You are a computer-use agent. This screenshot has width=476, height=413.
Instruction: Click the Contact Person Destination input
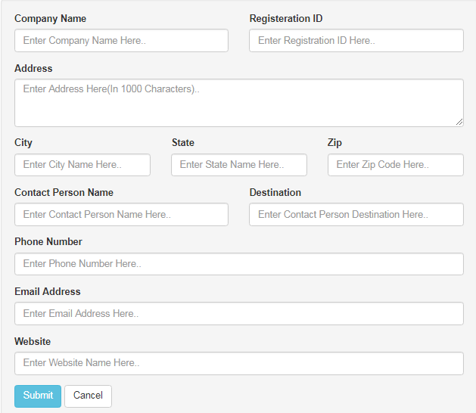click(356, 215)
